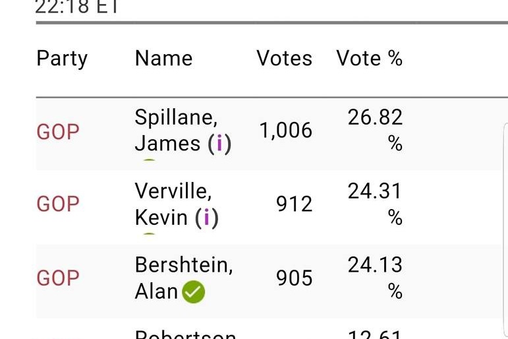Open candidate Bershtein, Alan
Image resolution: width=508 pixels, height=339 pixels.
click(x=184, y=278)
